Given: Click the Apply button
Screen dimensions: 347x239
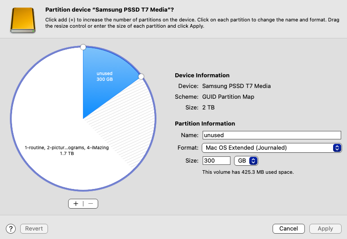Looking at the screenshot, I should 325,229.
